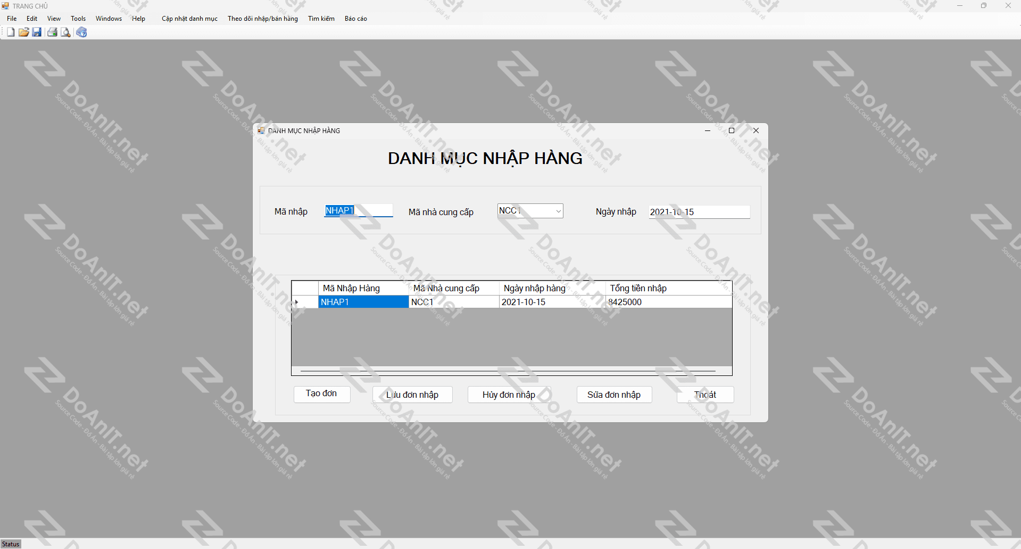Click the Hủy đơn nhập button
The image size is (1021, 549).
(509, 395)
